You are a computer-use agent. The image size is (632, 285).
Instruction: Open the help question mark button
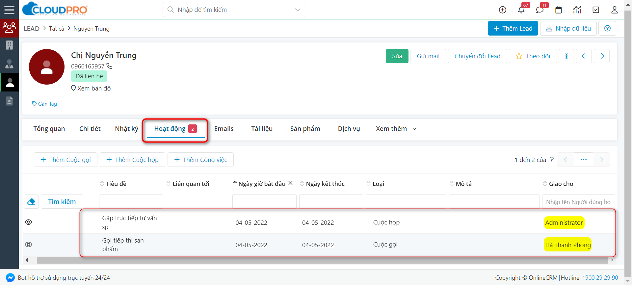pos(607,28)
